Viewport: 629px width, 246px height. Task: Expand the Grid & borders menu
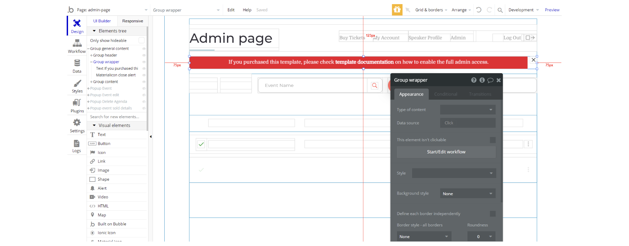[431, 10]
